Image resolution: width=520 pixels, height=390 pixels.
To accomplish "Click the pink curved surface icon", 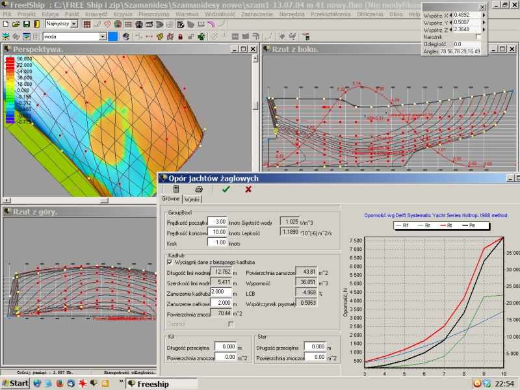I will (x=211, y=24).
